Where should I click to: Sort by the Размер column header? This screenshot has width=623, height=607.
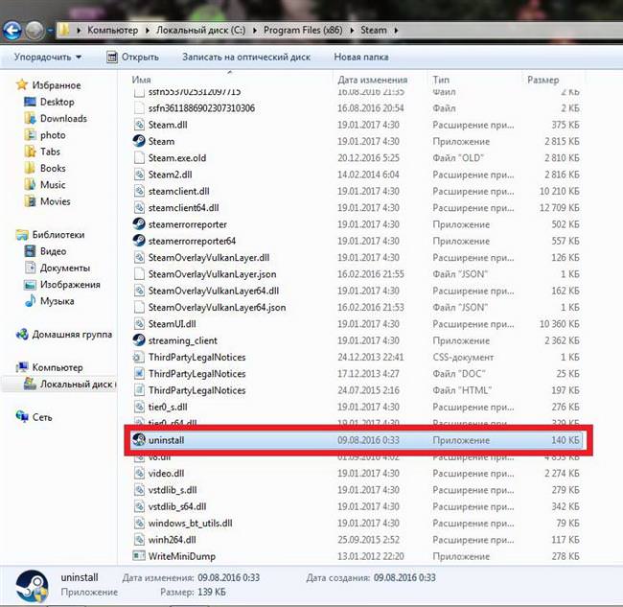click(x=542, y=80)
